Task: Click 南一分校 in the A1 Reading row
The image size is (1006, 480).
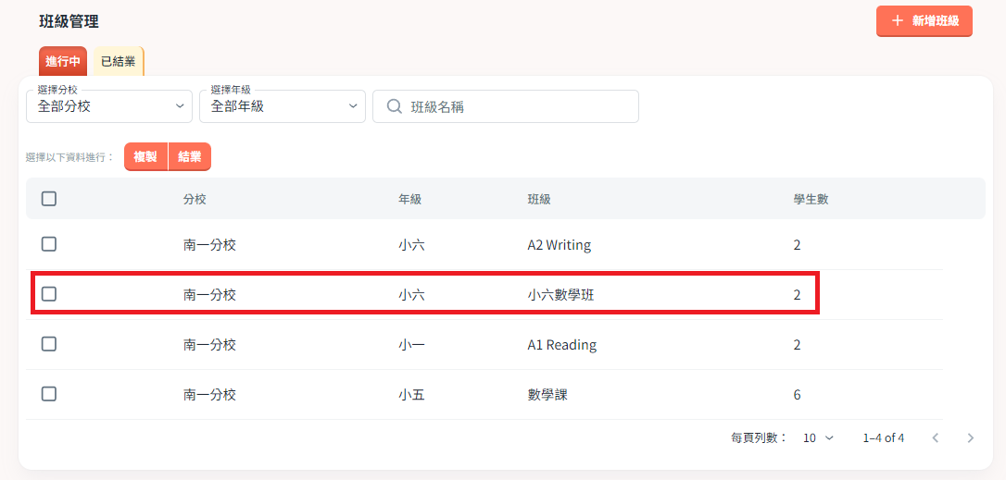Action: [x=209, y=345]
